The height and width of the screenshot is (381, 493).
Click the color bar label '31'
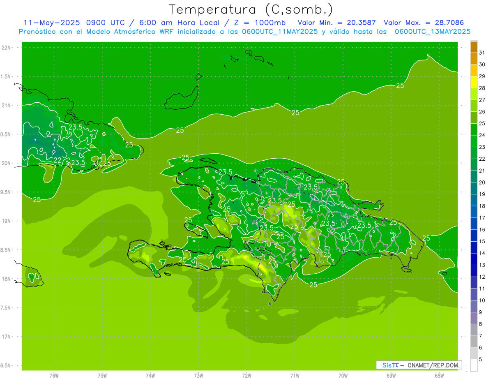point(482,53)
